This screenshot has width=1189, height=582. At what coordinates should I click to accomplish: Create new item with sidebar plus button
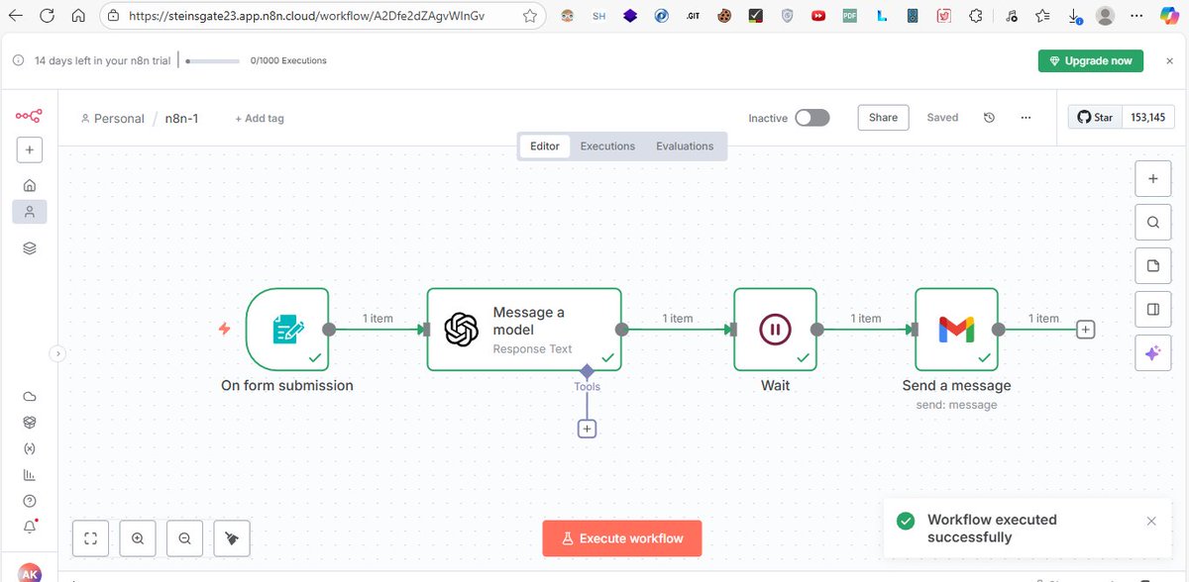coord(29,150)
